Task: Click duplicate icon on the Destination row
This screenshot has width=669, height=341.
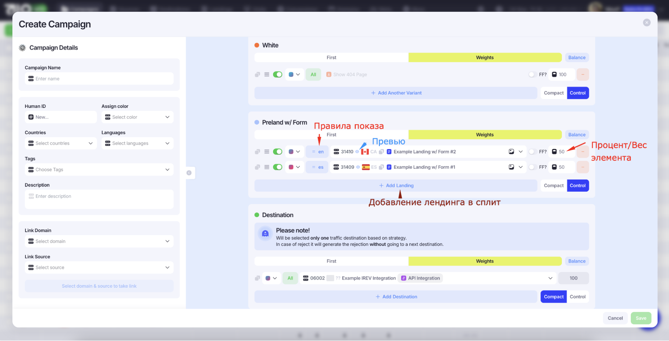Action: point(257,278)
